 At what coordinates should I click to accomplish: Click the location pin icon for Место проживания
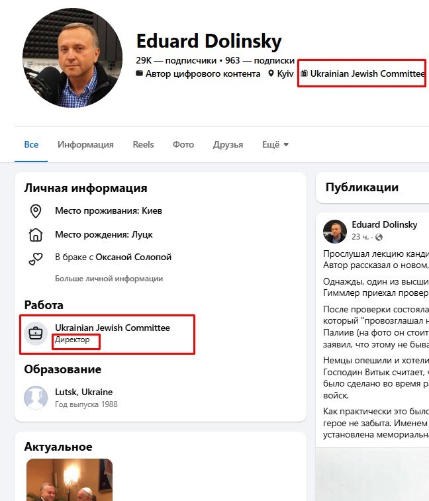click(x=36, y=211)
